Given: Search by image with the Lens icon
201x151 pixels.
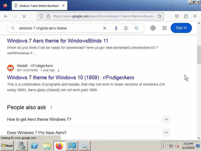Looking at the screenshot, I should pos(126,28).
